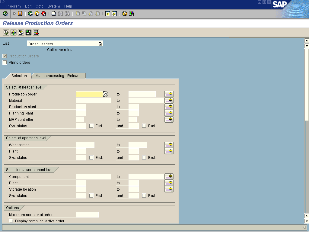Screen dimensions: 309x232
Task: Tick second Excl. box for component Sys. status
Action: (144, 195)
